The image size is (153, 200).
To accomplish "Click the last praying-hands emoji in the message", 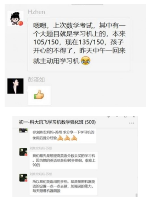I will coord(74,138).
